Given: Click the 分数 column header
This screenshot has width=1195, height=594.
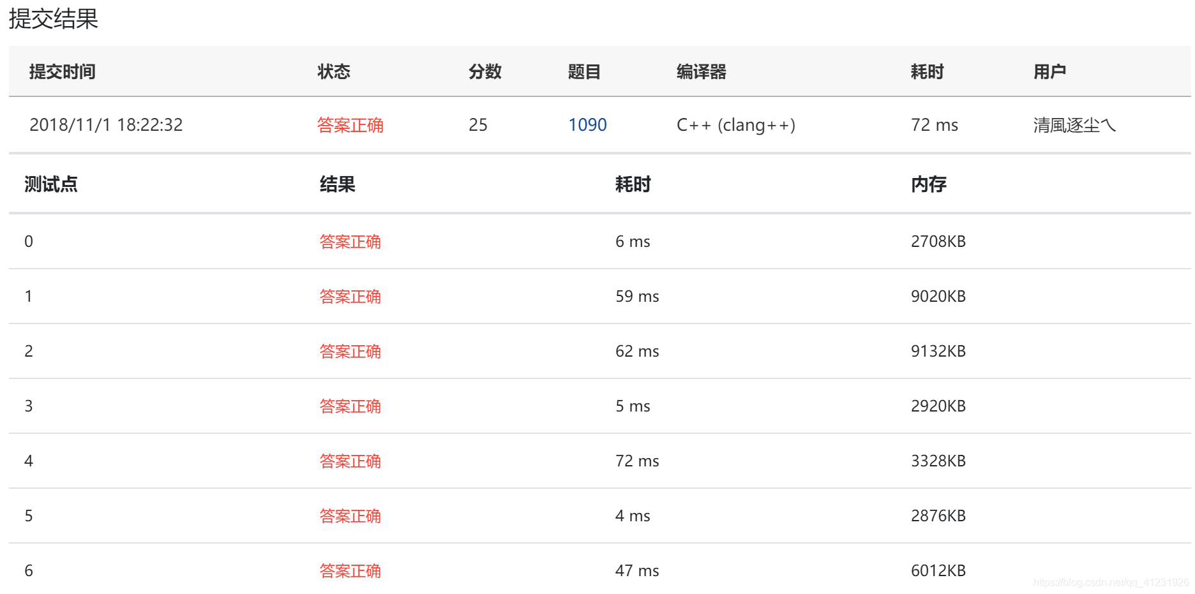Looking at the screenshot, I should click(485, 71).
